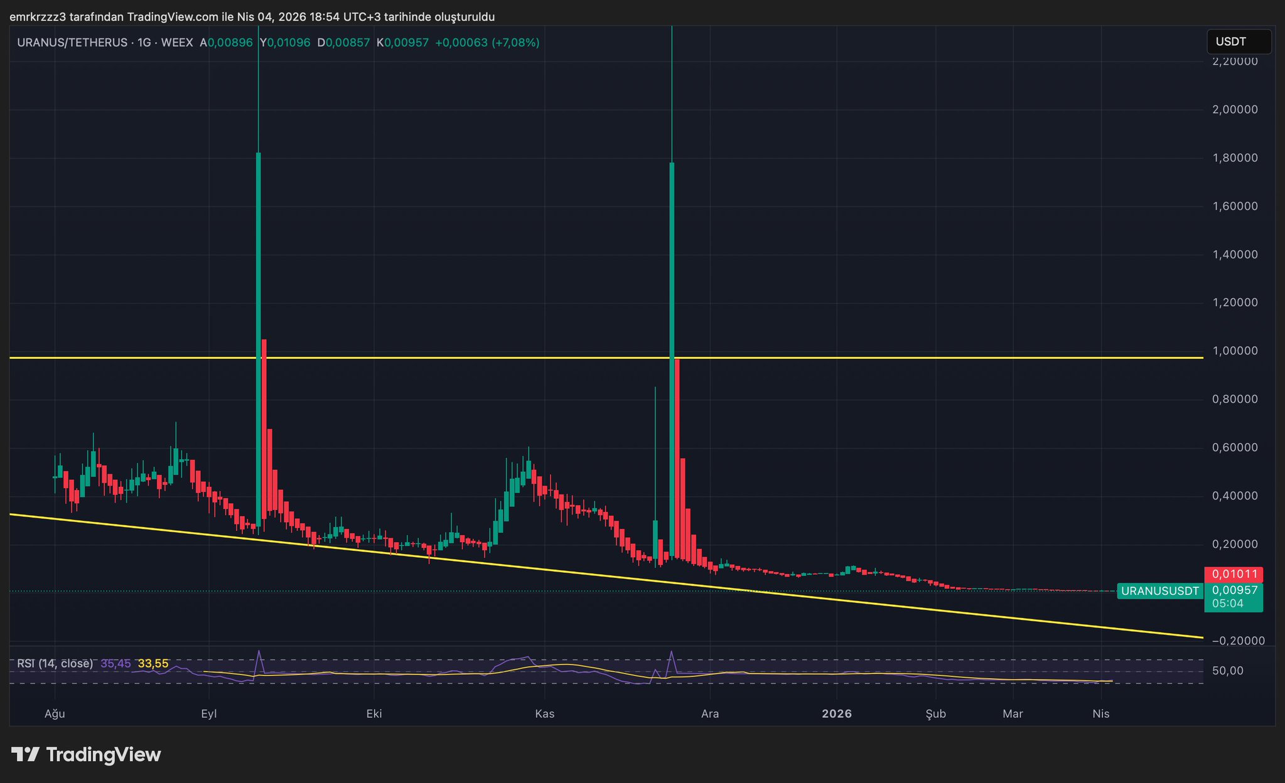
Task: Click the +7,08% change value in header
Action: coord(515,43)
